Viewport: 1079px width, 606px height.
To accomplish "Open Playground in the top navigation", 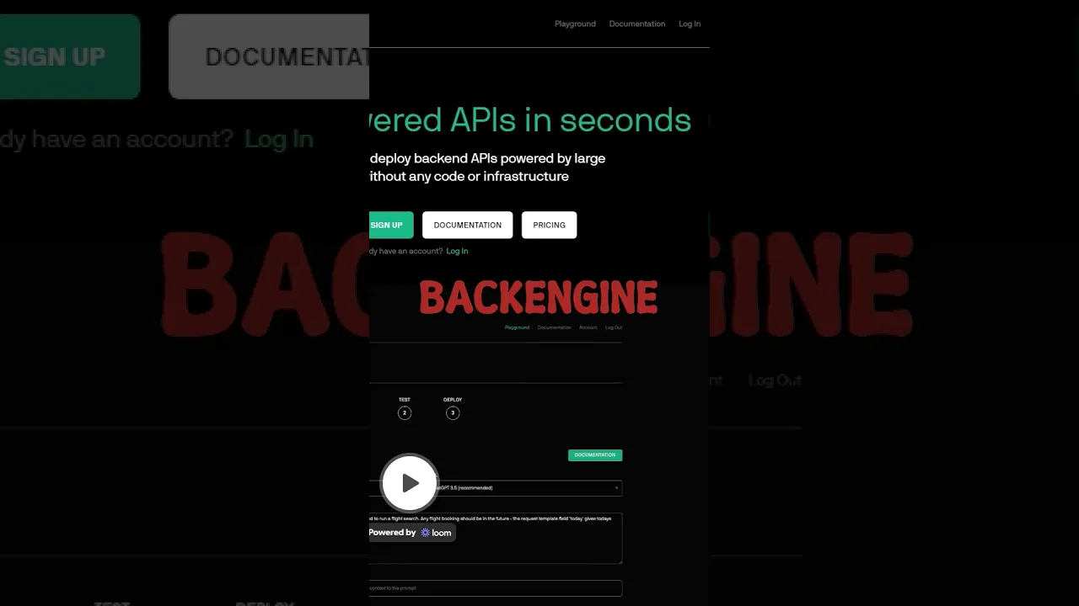I will pyautogui.click(x=575, y=24).
